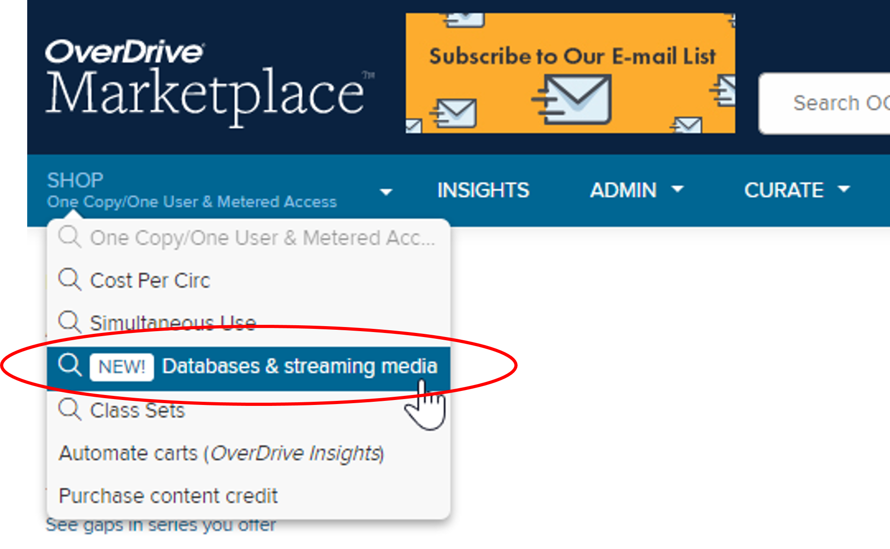Viewport: 890px width, 549px height.
Task: Click the NEW! badge
Action: 122,366
